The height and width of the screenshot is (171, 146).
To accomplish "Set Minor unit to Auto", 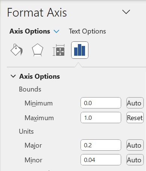I will [135, 160].
